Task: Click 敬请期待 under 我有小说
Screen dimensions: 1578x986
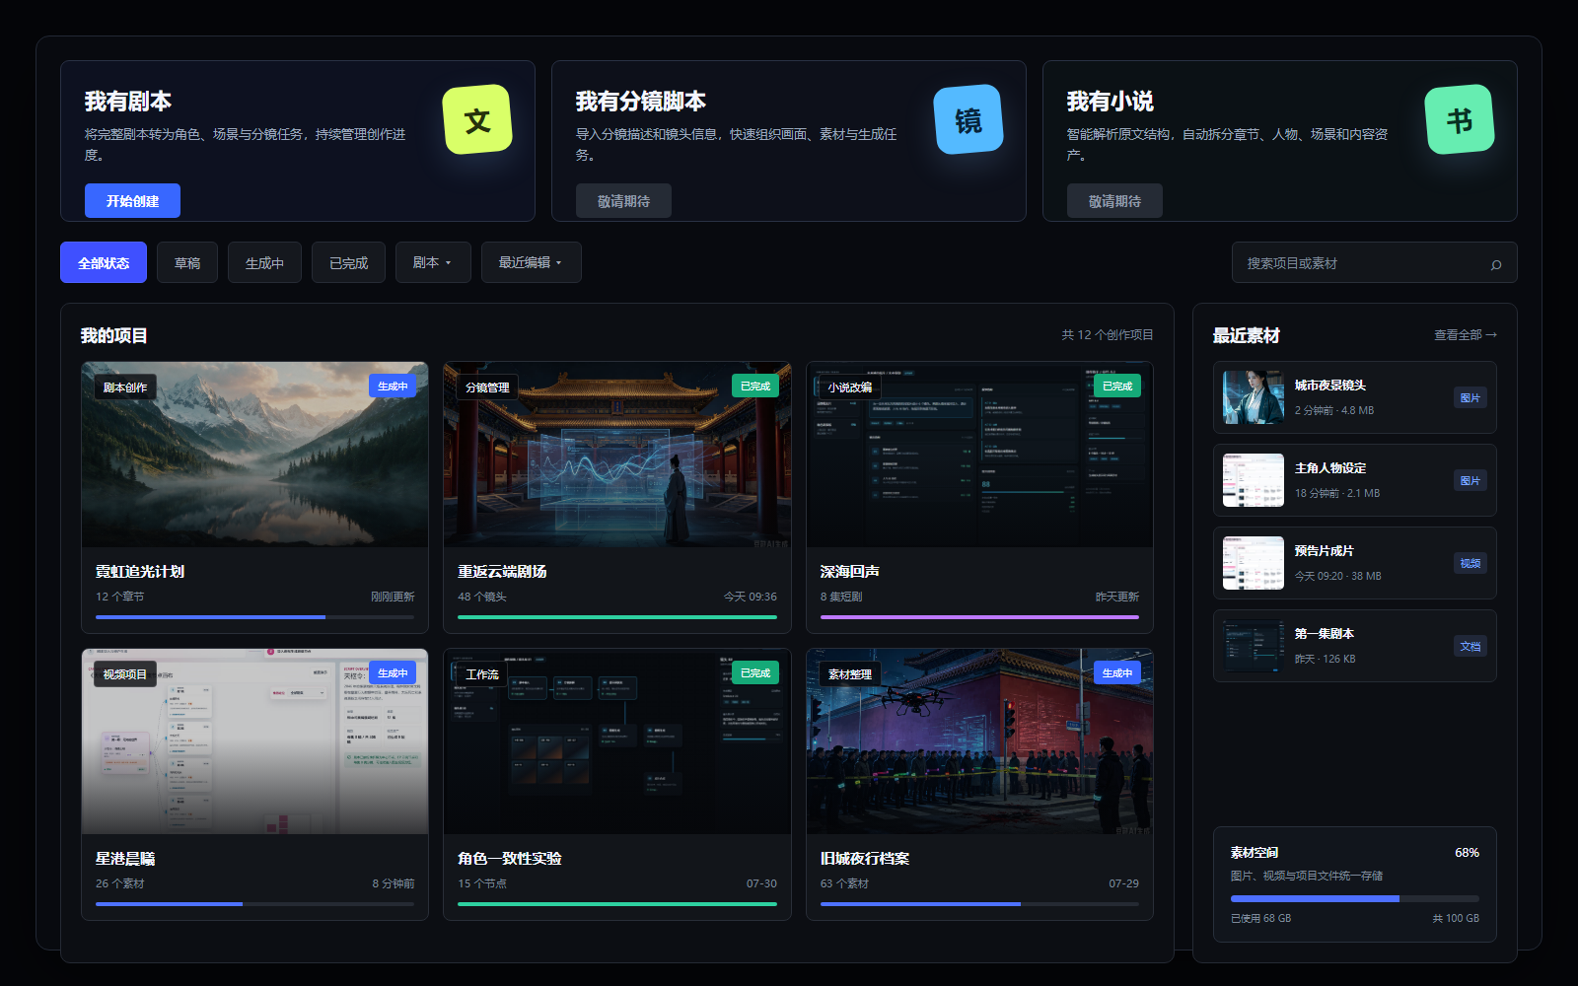Action: (1114, 201)
